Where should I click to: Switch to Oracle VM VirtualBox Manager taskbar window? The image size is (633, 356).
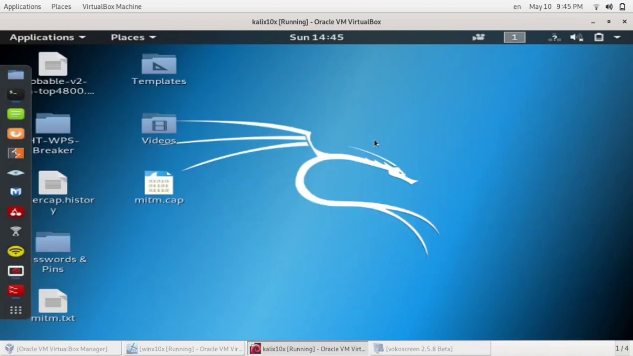click(61, 349)
